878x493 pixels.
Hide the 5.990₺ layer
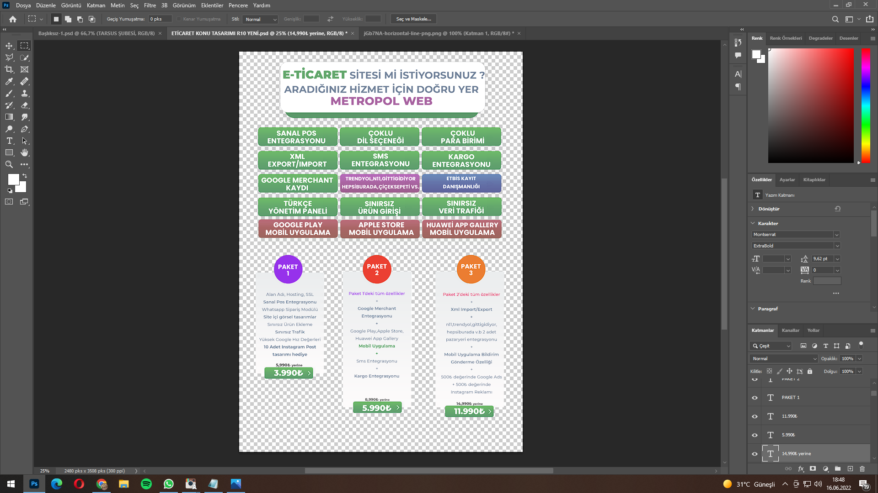point(755,435)
